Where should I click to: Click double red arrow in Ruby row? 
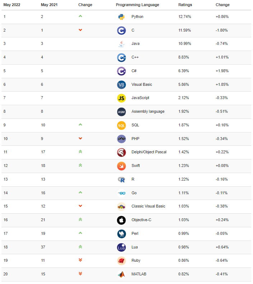(80, 260)
